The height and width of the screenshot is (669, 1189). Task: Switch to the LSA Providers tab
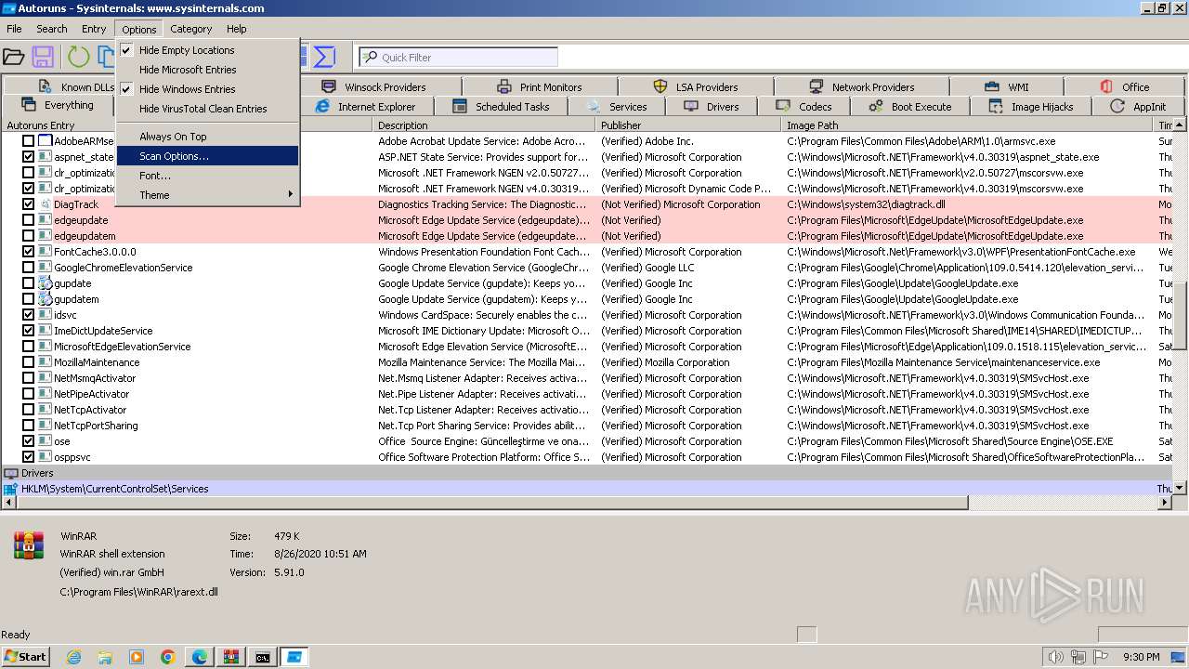(x=696, y=87)
